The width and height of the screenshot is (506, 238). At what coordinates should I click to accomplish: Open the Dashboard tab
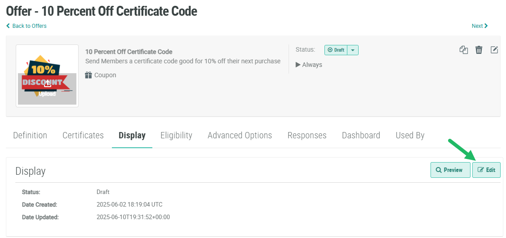tap(361, 135)
